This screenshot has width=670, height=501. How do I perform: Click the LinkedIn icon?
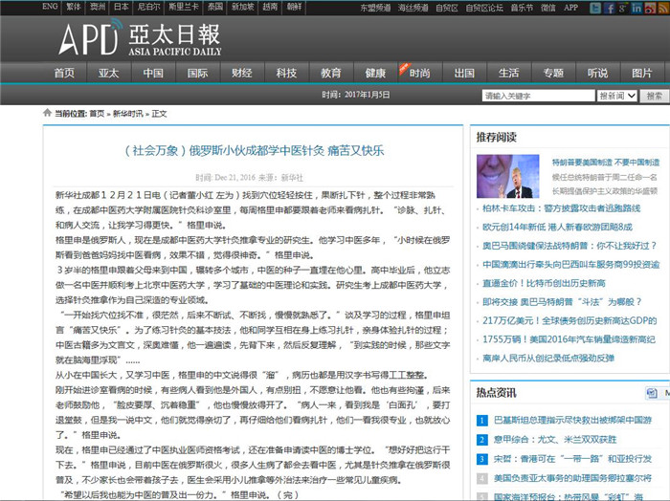pyautogui.click(x=636, y=8)
